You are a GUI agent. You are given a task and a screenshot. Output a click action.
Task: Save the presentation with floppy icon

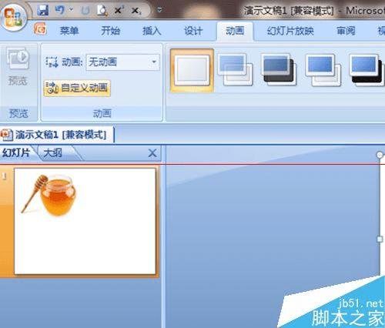[43, 11]
